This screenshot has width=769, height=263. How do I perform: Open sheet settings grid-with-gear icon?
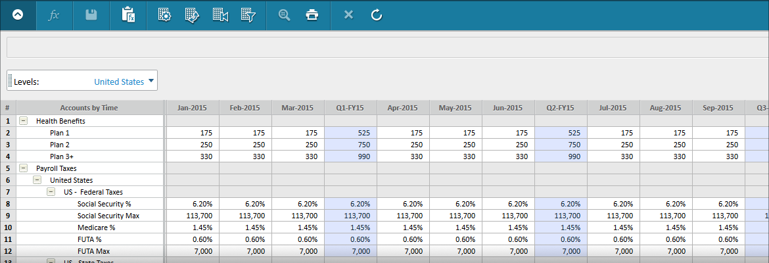pos(164,14)
